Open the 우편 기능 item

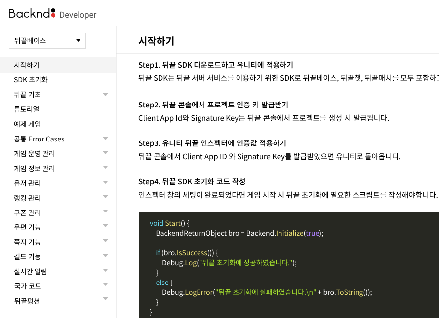(27, 227)
